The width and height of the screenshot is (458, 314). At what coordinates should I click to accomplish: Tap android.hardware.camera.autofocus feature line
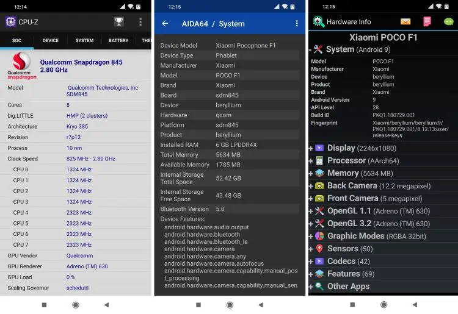[214, 263]
